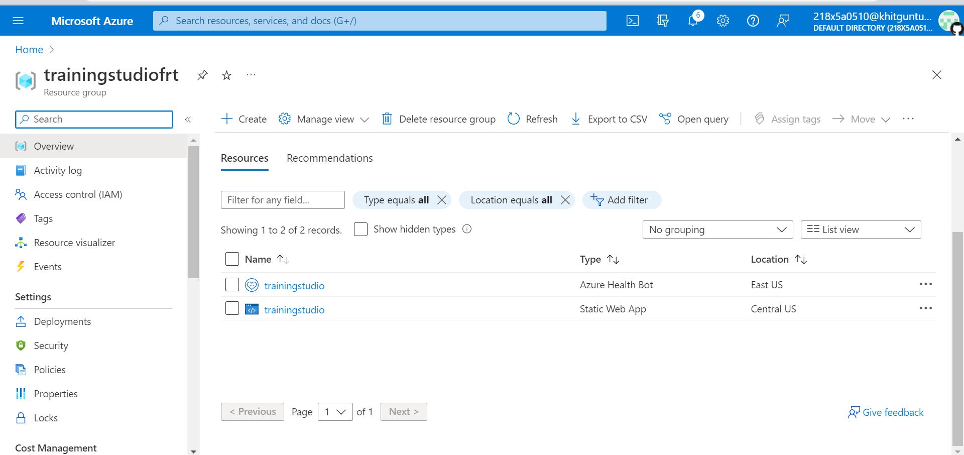Go to Home breadcrumb
Viewport: 964px width, 455px height.
tap(29, 50)
